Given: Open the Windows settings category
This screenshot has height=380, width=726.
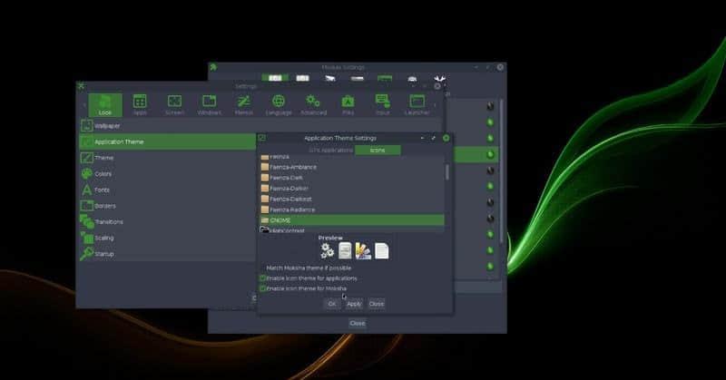Looking at the screenshot, I should (209, 103).
